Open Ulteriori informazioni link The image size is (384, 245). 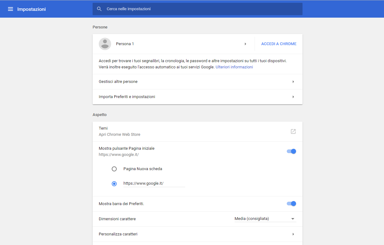[234, 67]
